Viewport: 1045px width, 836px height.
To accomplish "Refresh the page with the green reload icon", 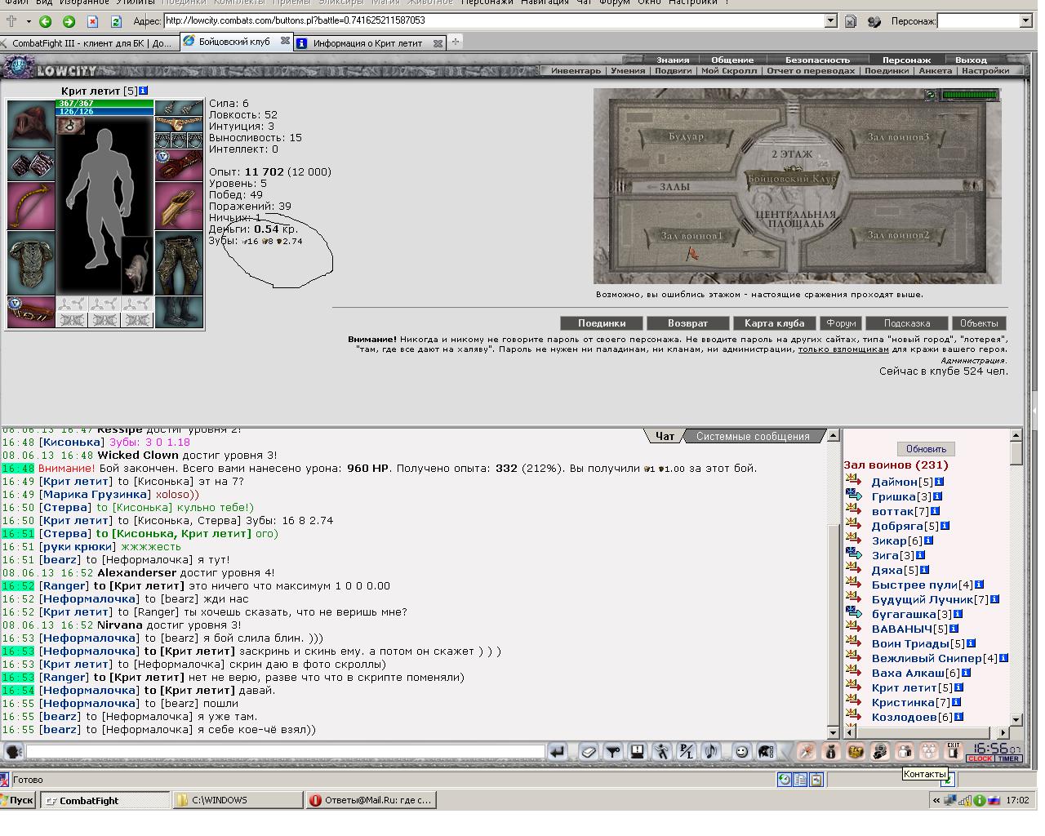I will tap(115, 21).
